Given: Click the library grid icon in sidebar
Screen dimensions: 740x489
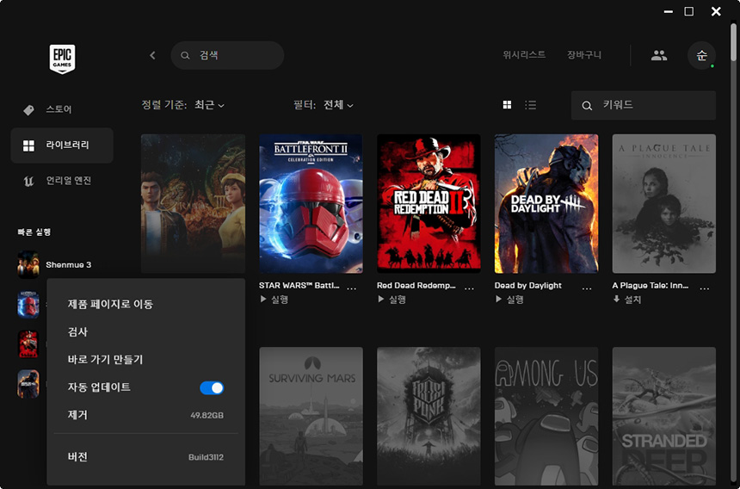Looking at the screenshot, I should 28,145.
